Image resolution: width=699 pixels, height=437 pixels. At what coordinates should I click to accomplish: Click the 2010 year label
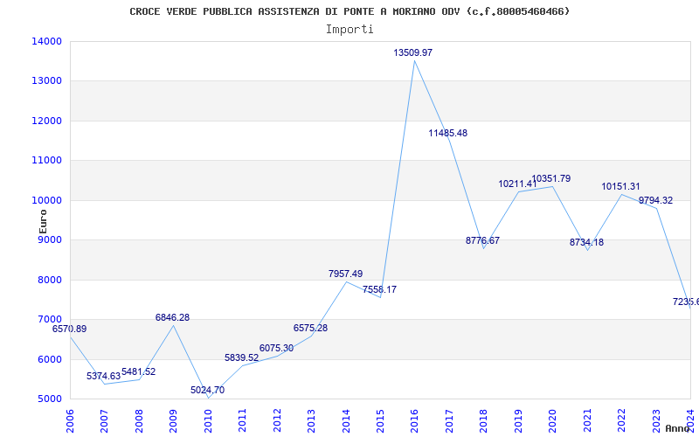(x=208, y=420)
